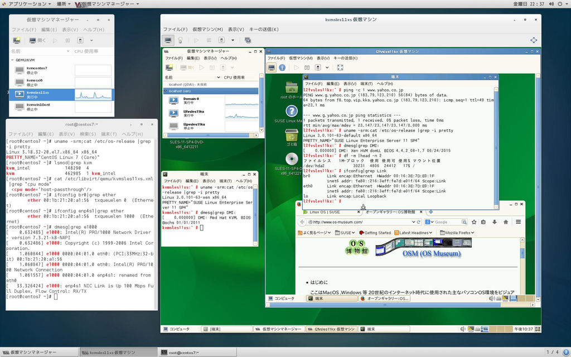The width and height of the screenshot is (571, 357).
Task: Go to Firefox home page icon
Action: [505, 222]
